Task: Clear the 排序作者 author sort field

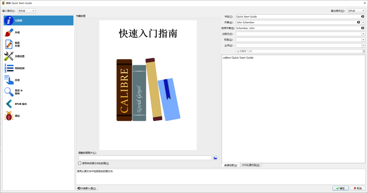Action: click(x=363, y=28)
